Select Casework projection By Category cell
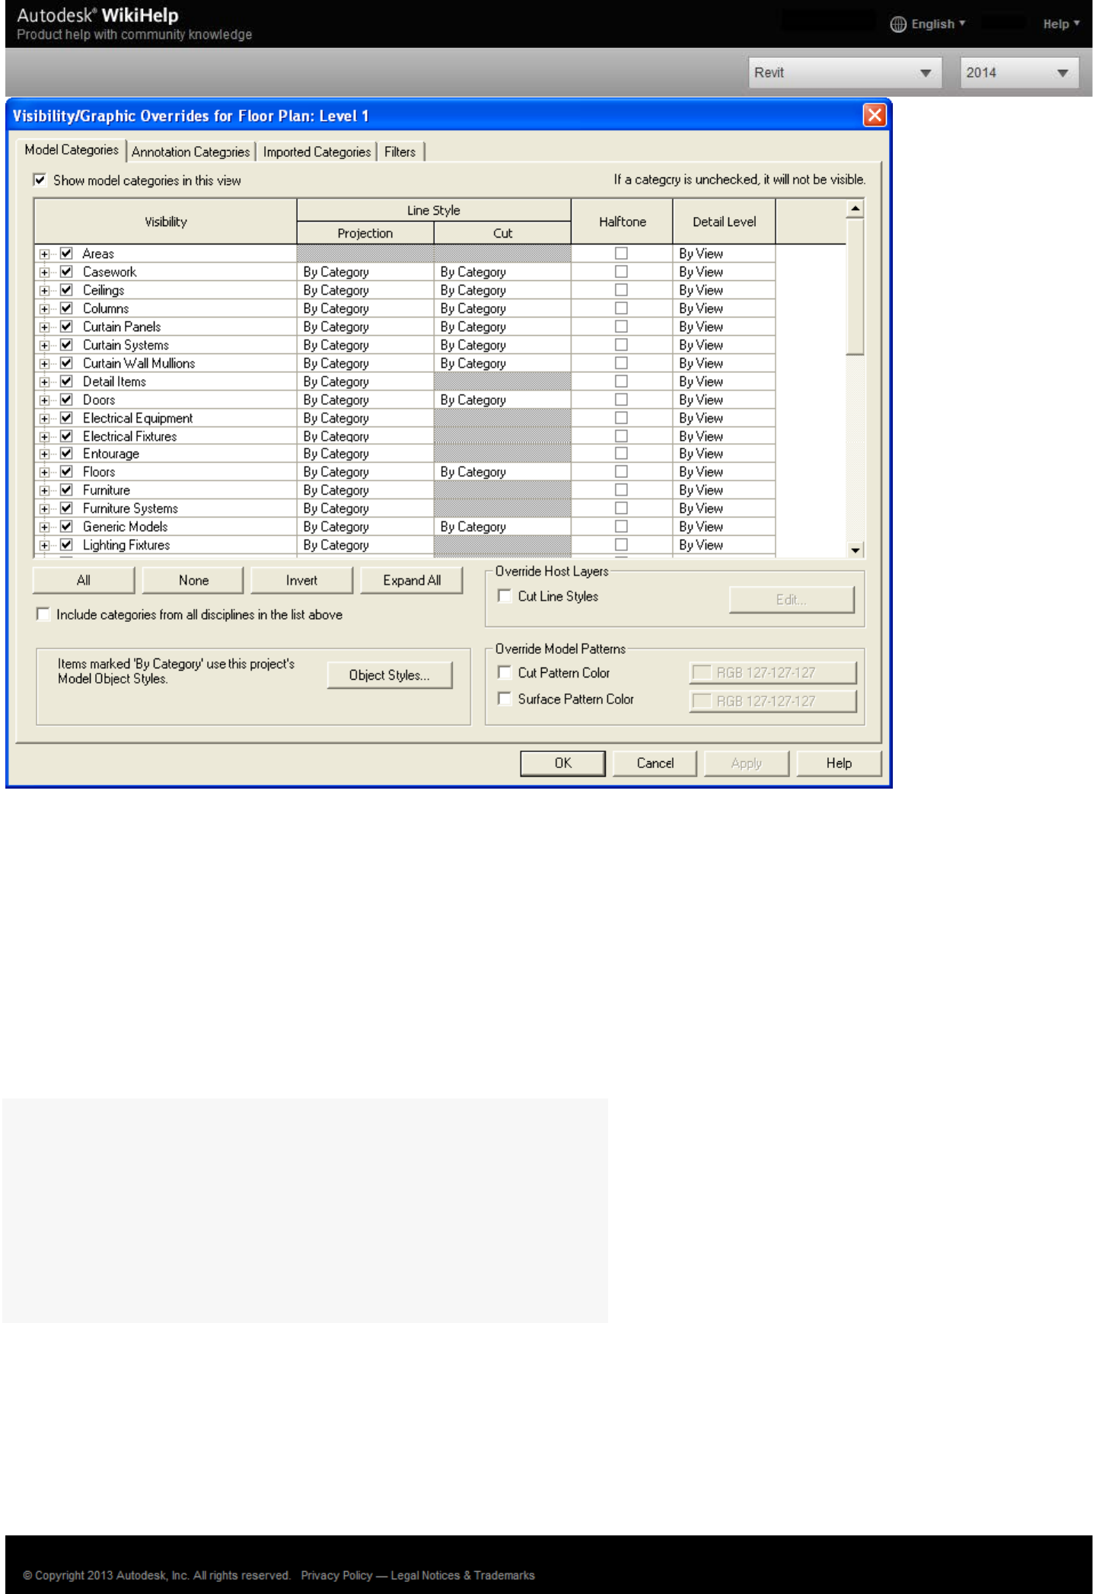Image resolution: width=1093 pixels, height=1594 pixels. tap(365, 272)
